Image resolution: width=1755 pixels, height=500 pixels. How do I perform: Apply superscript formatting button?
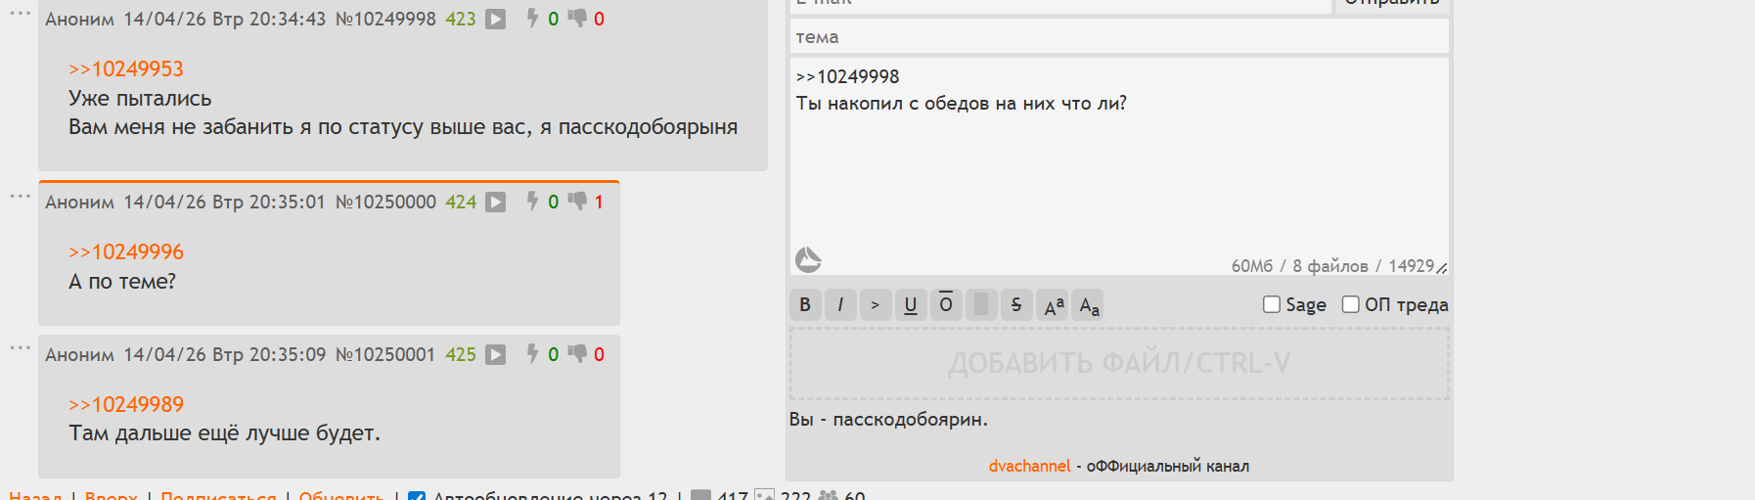[1054, 305]
